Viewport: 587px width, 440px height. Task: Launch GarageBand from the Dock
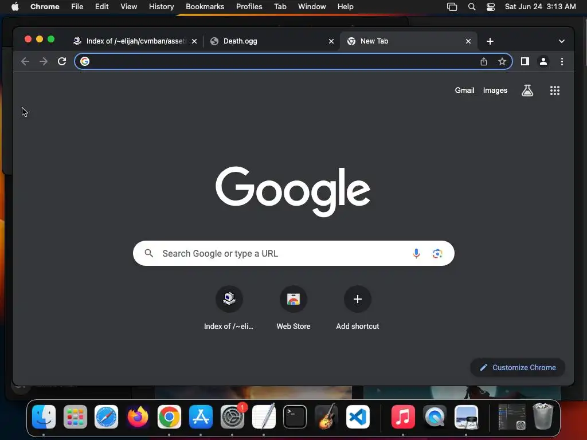click(326, 417)
